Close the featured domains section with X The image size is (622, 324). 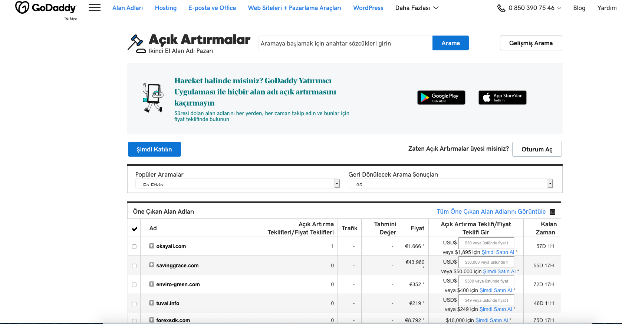tap(552, 212)
